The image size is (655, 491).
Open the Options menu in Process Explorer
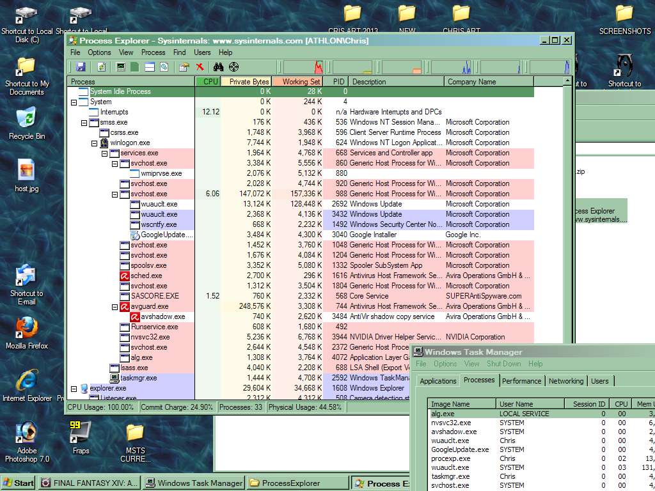point(99,52)
